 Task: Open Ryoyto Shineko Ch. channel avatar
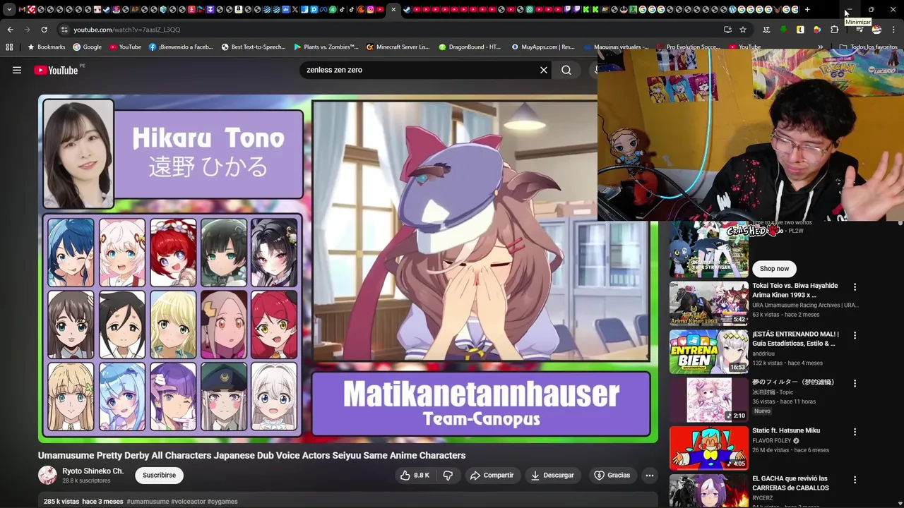click(47, 475)
